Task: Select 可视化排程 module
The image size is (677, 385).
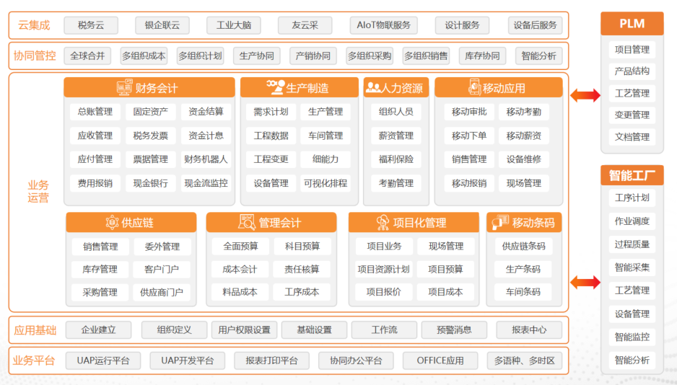Action: coord(326,183)
